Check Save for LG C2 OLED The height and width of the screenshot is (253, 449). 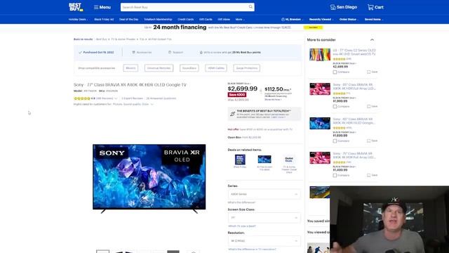[369, 72]
